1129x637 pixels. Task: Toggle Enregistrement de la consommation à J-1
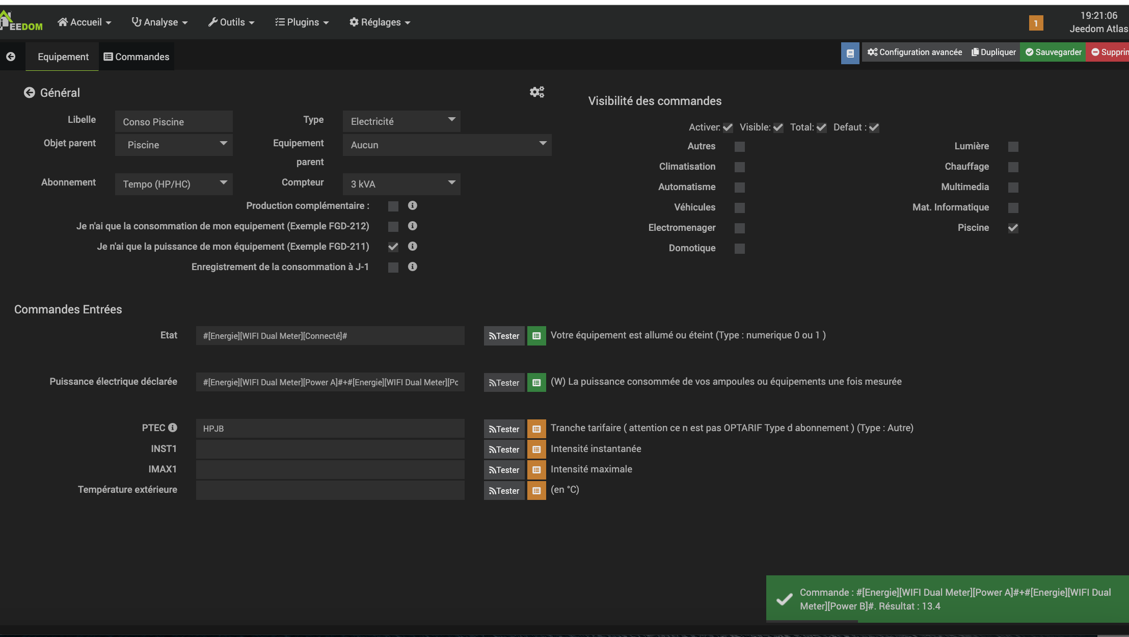393,267
